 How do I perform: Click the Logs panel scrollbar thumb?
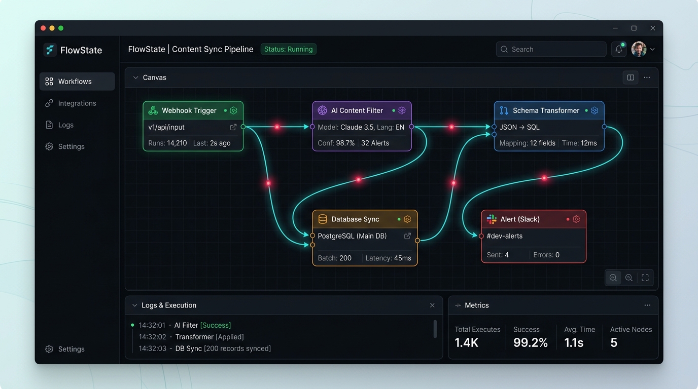[x=435, y=329]
